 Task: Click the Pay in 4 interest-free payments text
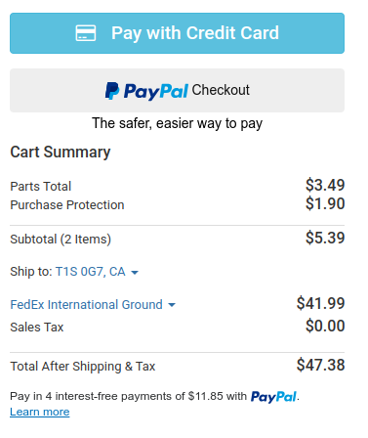(x=129, y=396)
